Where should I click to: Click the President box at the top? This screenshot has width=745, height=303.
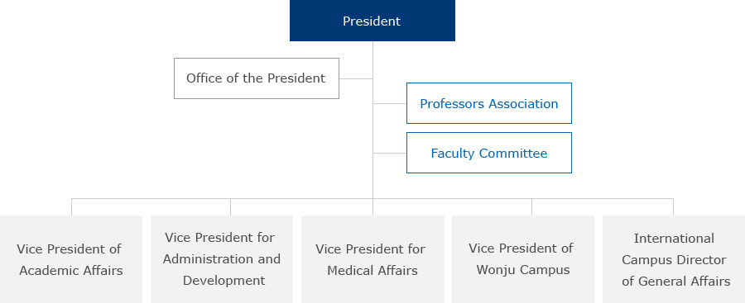372,21
